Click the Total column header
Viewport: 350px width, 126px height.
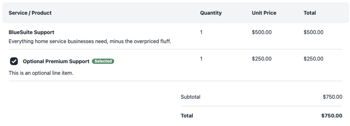pos(310,13)
